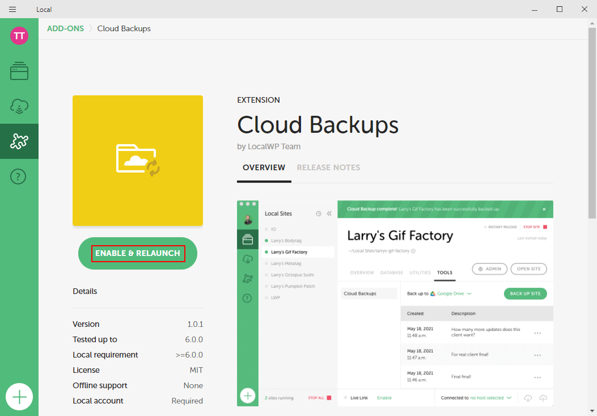Screen dimensions: 597x416
Task: Click the add new site plus button
Action: point(19,397)
